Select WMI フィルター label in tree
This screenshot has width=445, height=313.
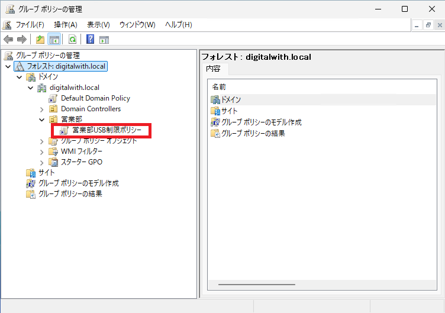(82, 151)
